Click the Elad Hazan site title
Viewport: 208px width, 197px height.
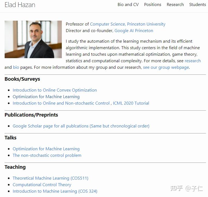[20, 5]
